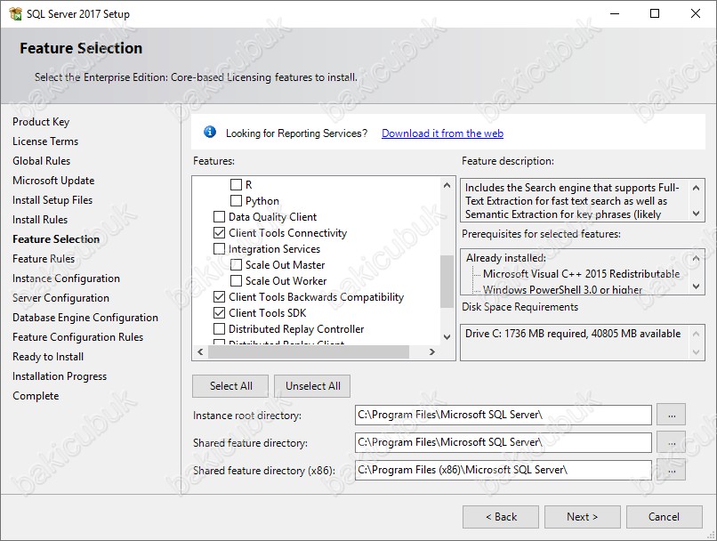Select Product Key step in sidebar
This screenshot has height=541, width=717.
point(41,122)
